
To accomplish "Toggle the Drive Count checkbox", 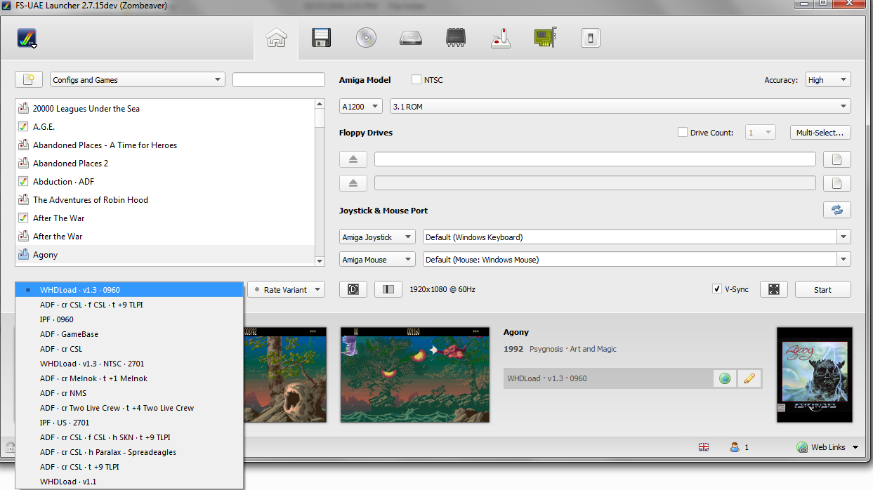I will coord(682,132).
